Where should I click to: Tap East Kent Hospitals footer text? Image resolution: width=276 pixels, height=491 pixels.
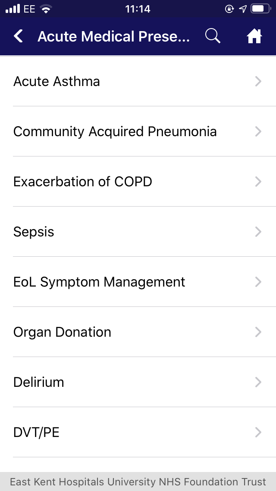138,482
